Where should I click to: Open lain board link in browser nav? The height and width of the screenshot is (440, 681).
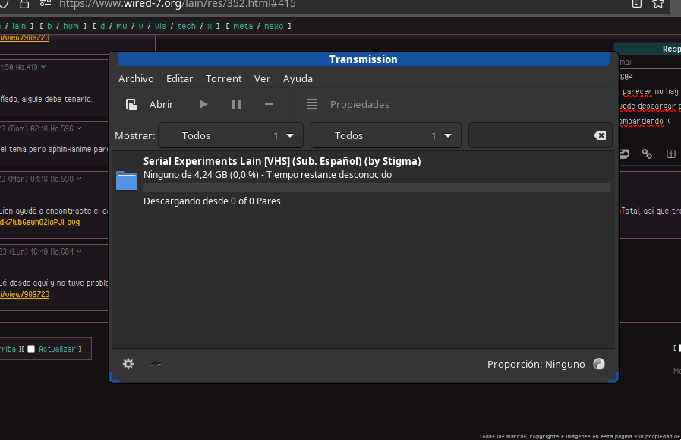[x=19, y=26]
